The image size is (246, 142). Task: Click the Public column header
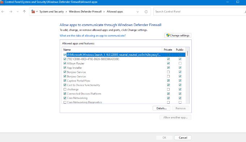pos(180,50)
